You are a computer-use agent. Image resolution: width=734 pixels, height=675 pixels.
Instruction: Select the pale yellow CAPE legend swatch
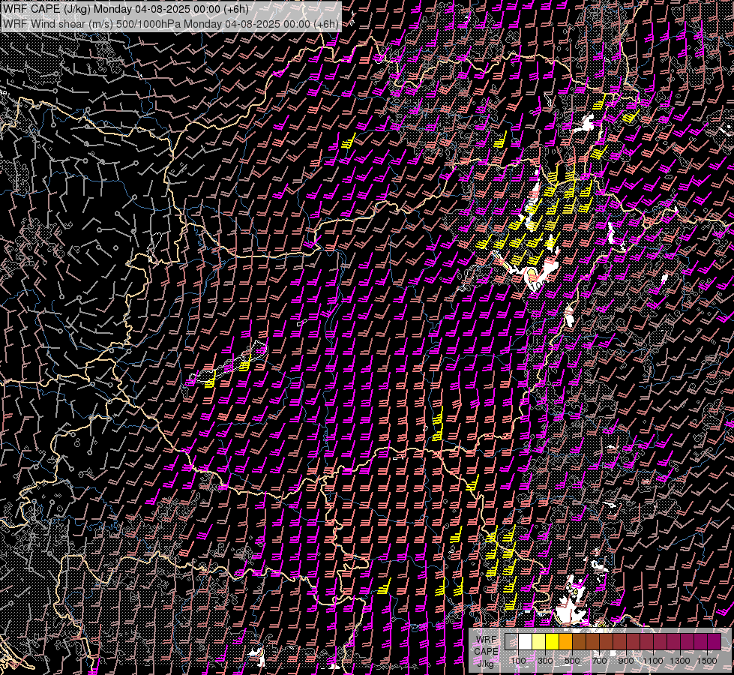(x=539, y=642)
